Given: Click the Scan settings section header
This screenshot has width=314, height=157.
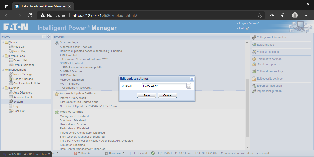Looking at the screenshot, I should point(69,42).
